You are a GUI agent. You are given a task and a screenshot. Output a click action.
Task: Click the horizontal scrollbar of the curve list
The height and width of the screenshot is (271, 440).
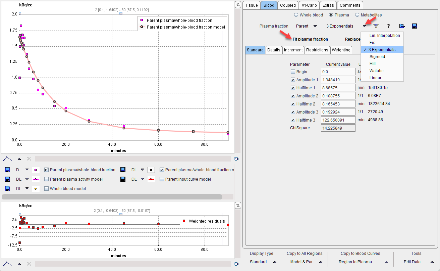click(112, 197)
